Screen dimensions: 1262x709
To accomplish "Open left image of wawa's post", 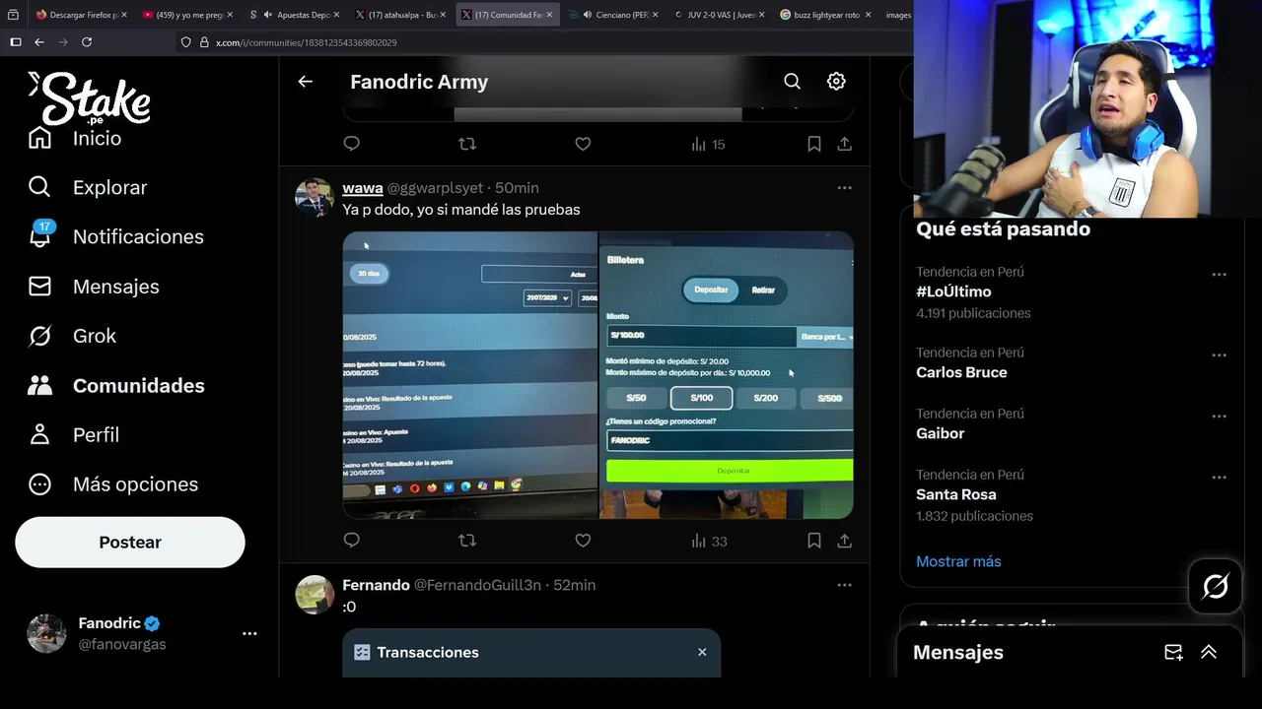I will pyautogui.click(x=469, y=375).
